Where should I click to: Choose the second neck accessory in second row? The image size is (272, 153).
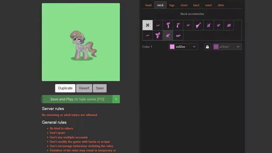pyautogui.click(x=158, y=35)
